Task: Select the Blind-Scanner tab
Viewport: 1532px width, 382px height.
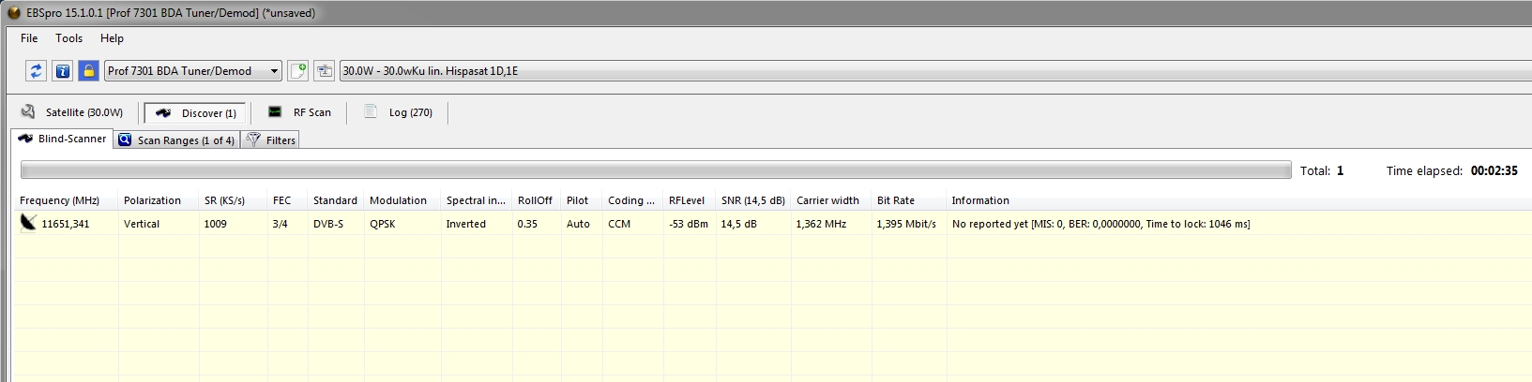Action: tap(62, 139)
